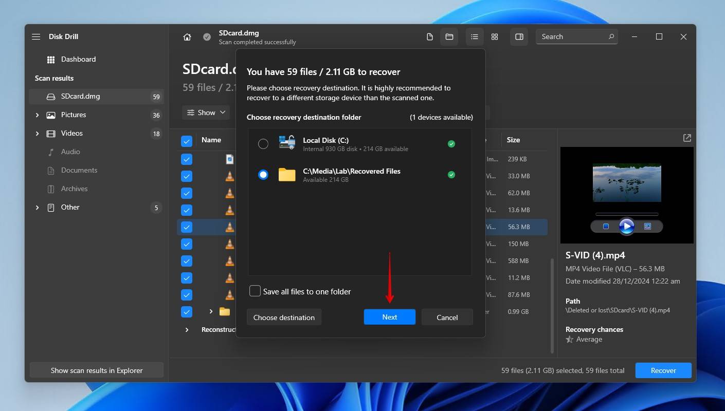The width and height of the screenshot is (725, 411).
Task: Switch to file view icon in toolbar
Action: [429, 37]
